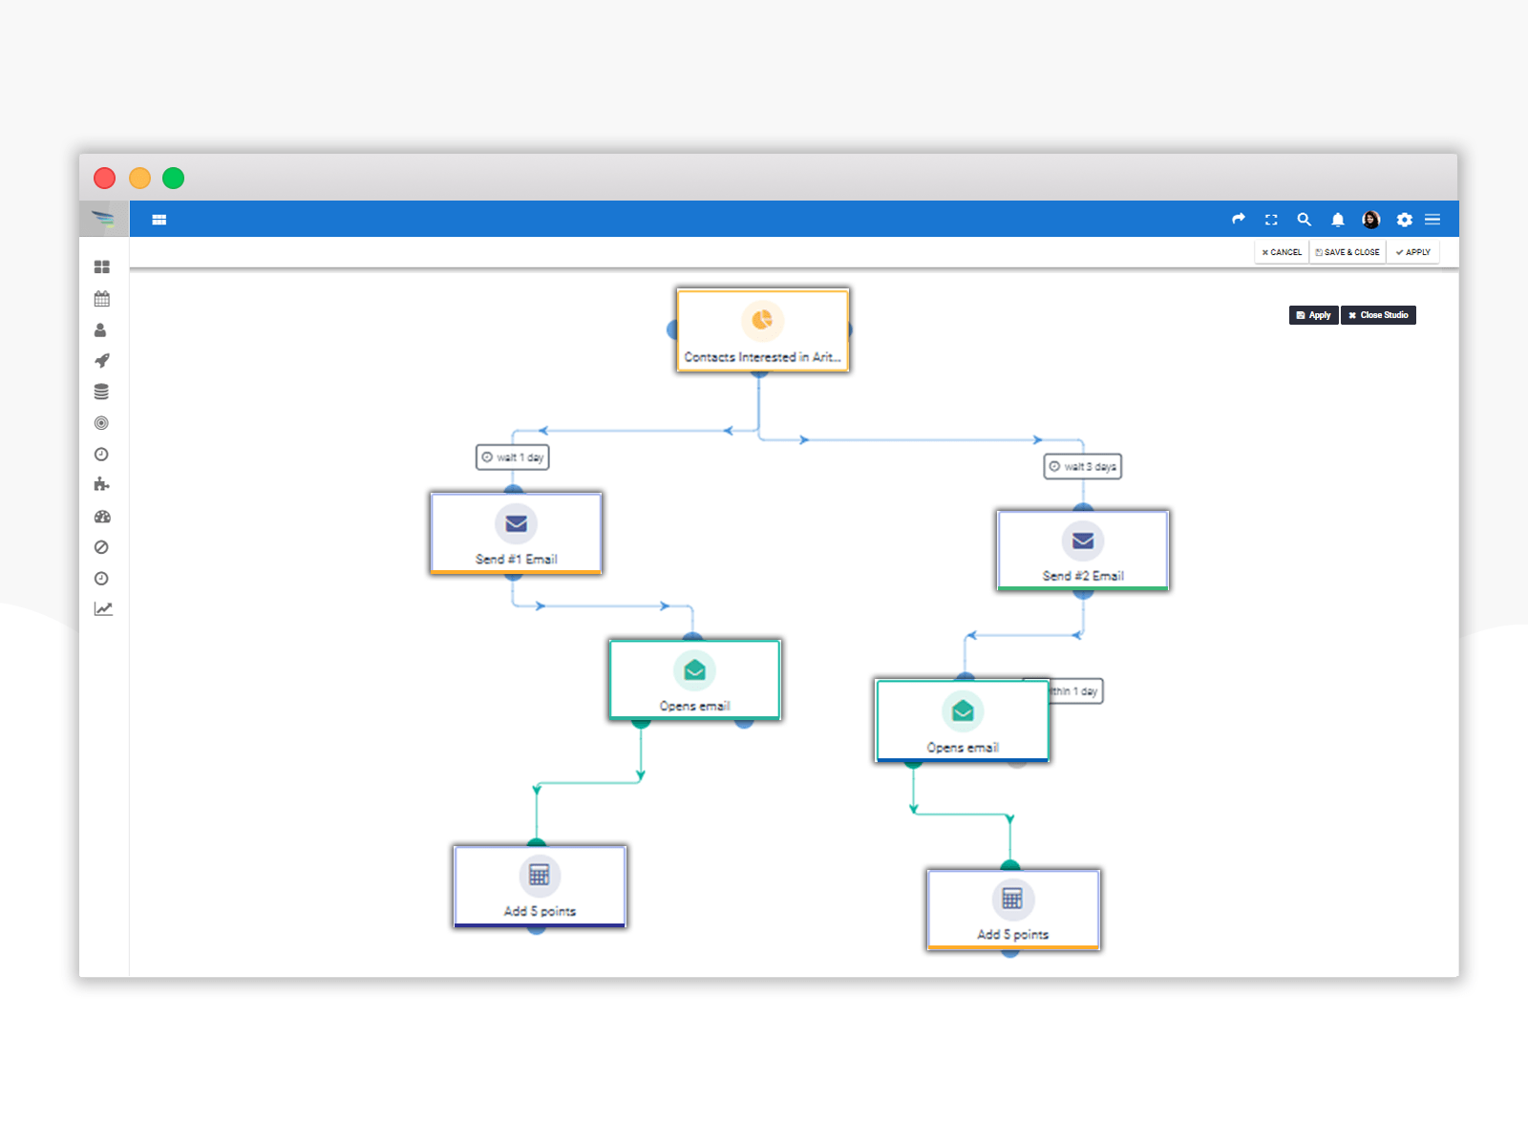This screenshot has height=1146, width=1528.
Task: Toggle fullscreen icon in header
Action: [x=1271, y=220]
